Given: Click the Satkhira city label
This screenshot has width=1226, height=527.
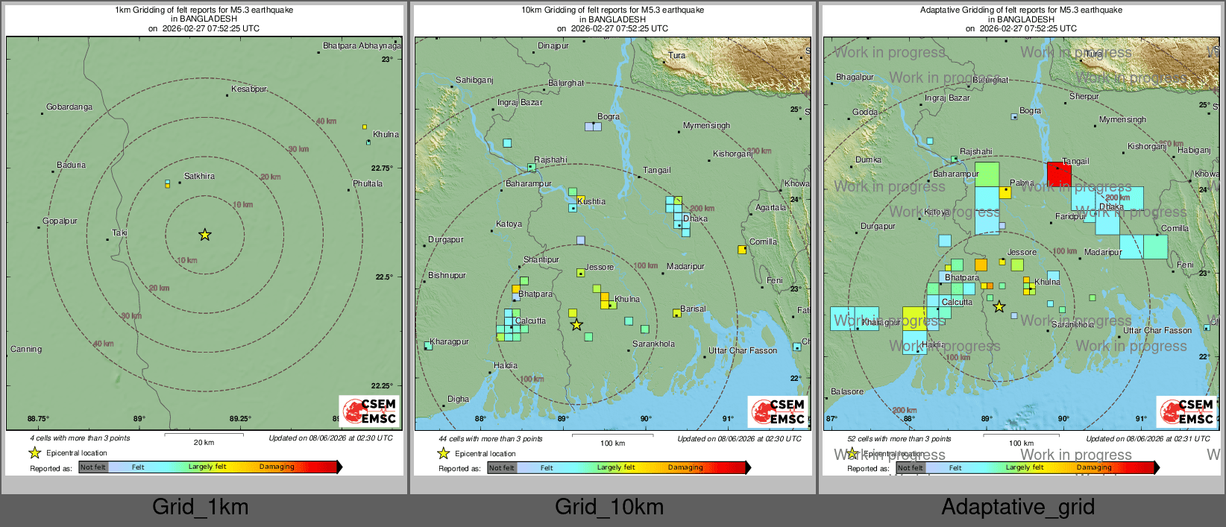Looking at the screenshot, I should [x=199, y=176].
